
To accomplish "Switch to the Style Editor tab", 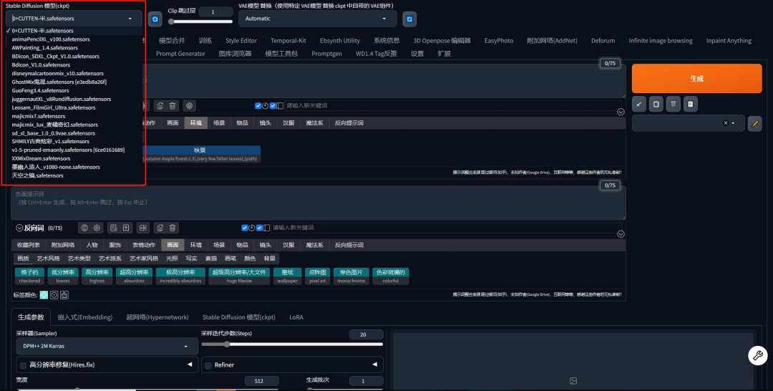I will [x=241, y=40].
